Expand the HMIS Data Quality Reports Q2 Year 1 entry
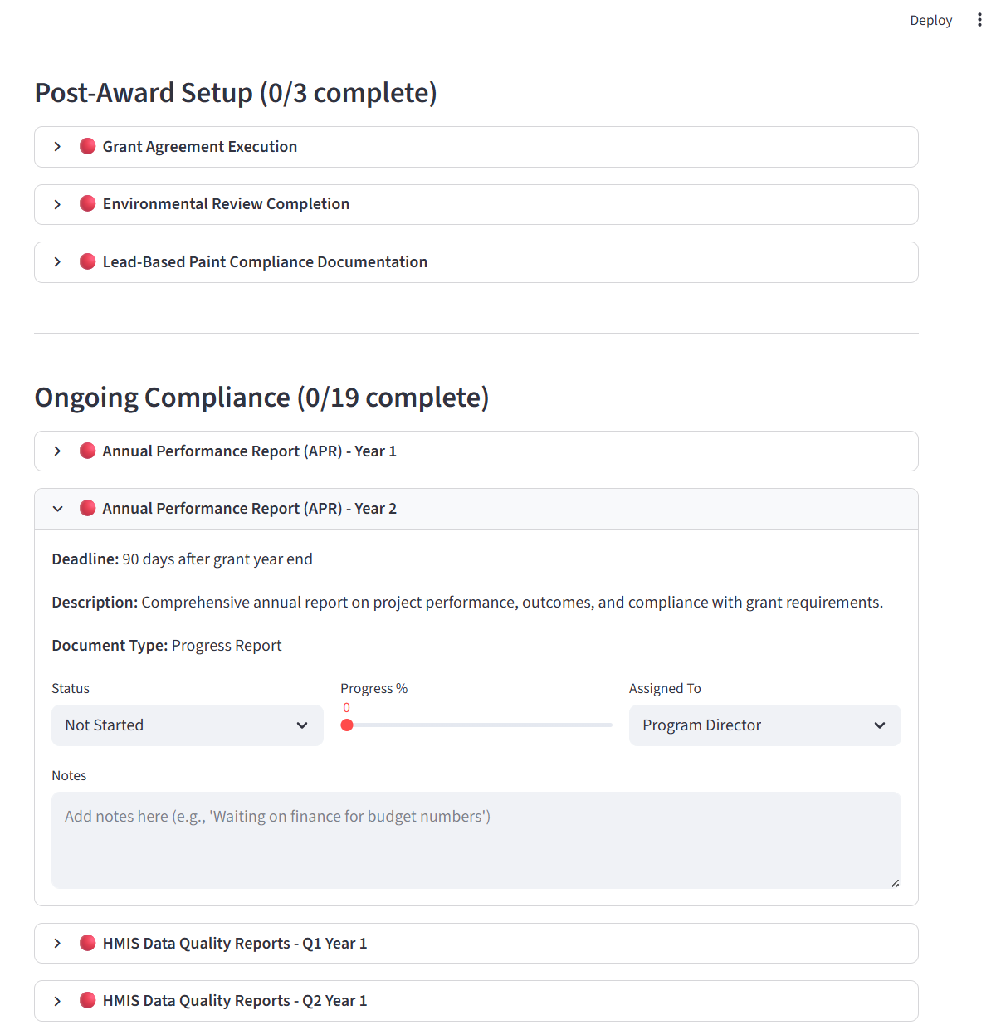 [57, 1000]
